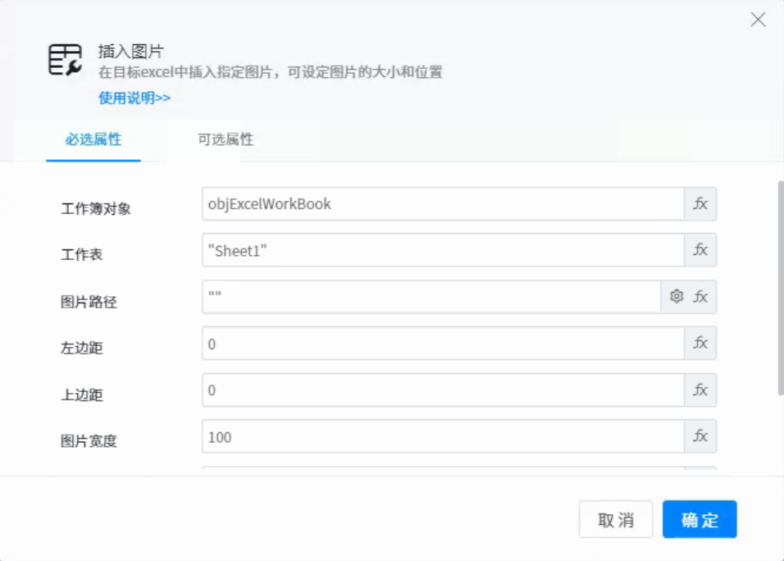Click the fx icon for 图片宽度 field
This screenshot has width=784, height=561.
[700, 436]
